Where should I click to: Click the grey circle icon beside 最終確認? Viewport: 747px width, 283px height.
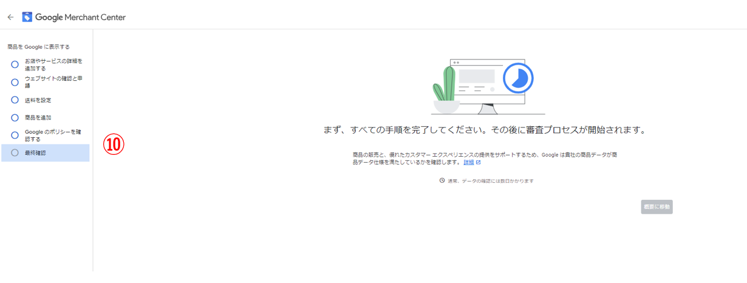15,152
